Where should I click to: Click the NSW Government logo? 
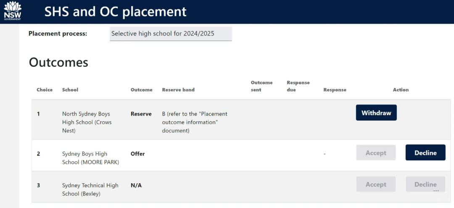pyautogui.click(x=12, y=11)
